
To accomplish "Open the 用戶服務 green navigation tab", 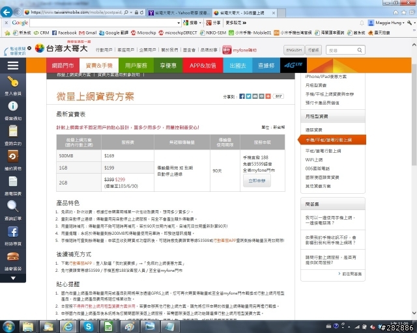I will click(x=136, y=66).
